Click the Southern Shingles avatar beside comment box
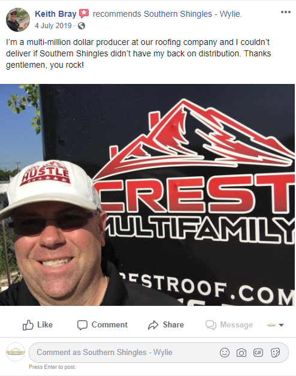This screenshot has height=376, width=296. (x=16, y=352)
